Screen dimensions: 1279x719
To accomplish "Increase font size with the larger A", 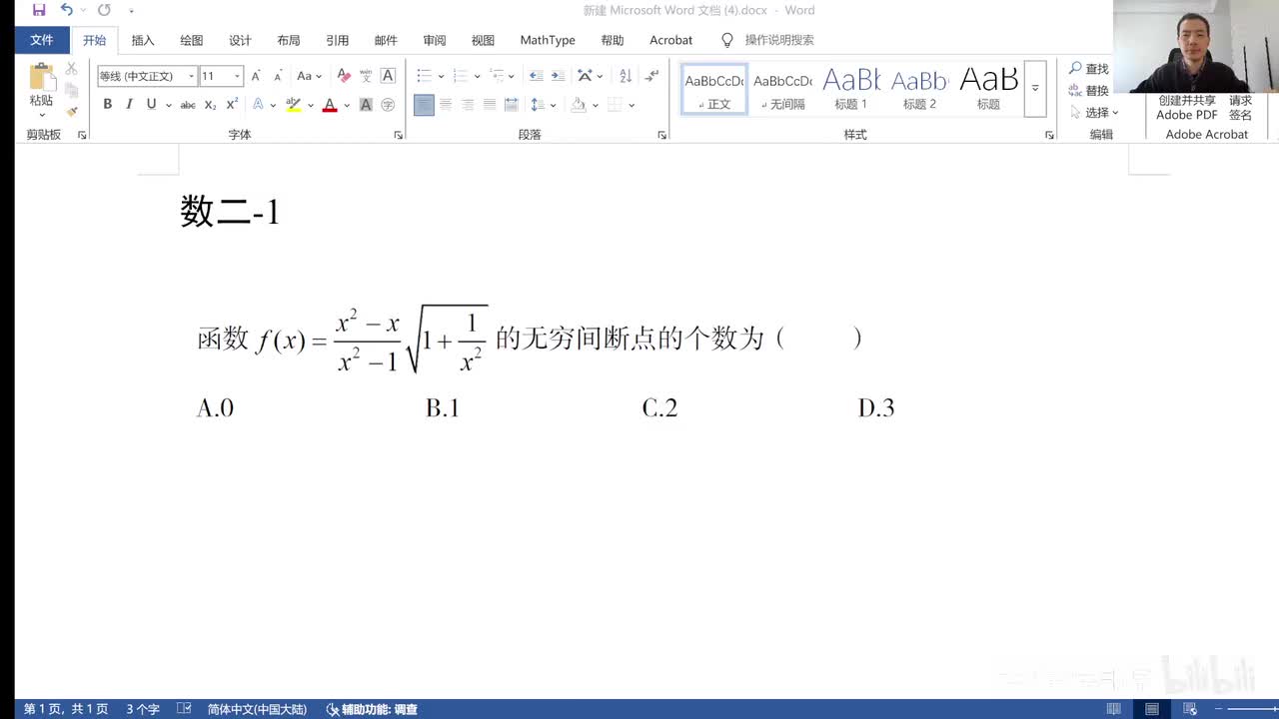I will click(x=256, y=76).
